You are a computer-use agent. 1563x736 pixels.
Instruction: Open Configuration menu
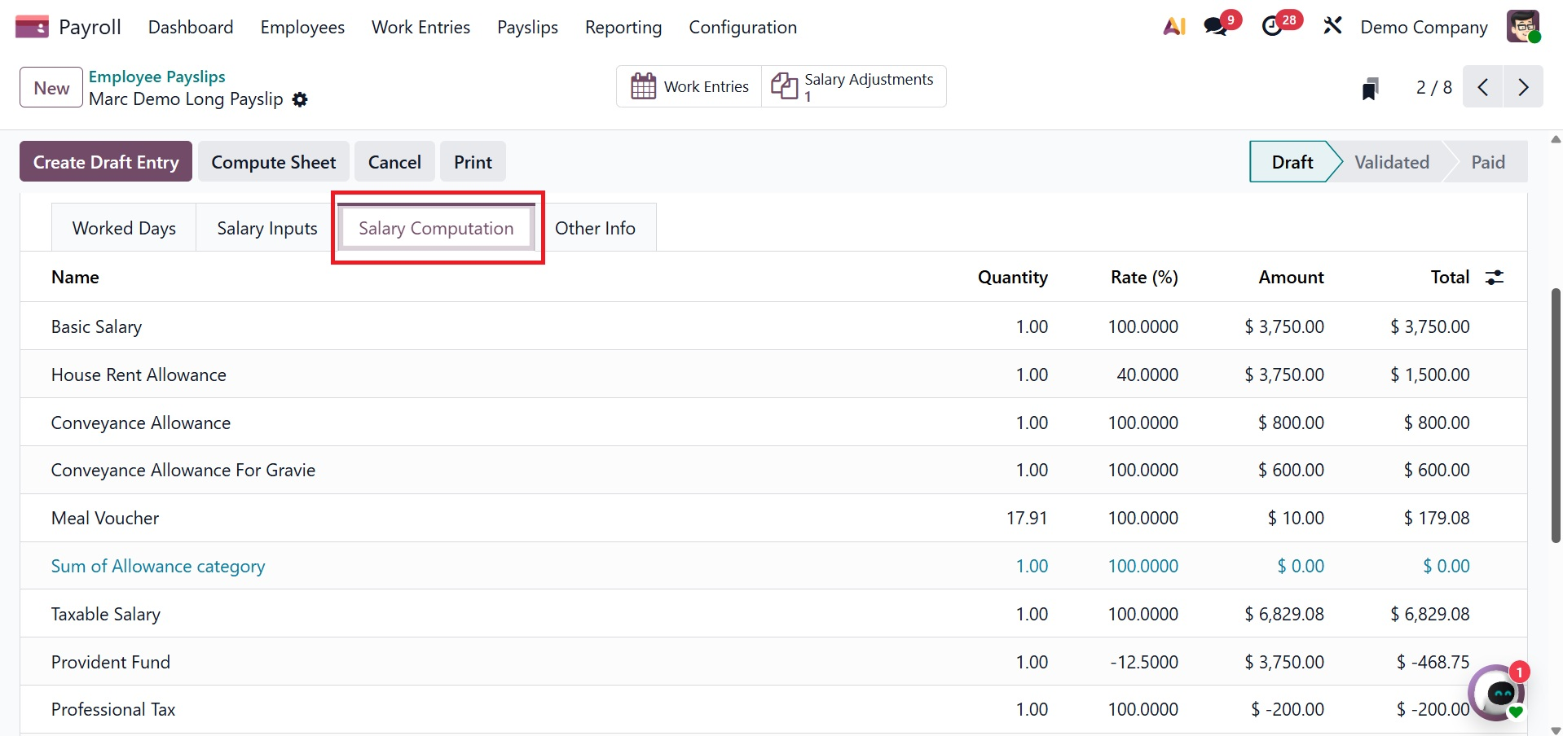[x=743, y=27]
